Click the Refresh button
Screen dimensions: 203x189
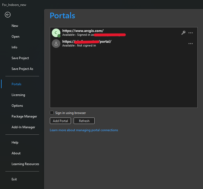coord(84,121)
